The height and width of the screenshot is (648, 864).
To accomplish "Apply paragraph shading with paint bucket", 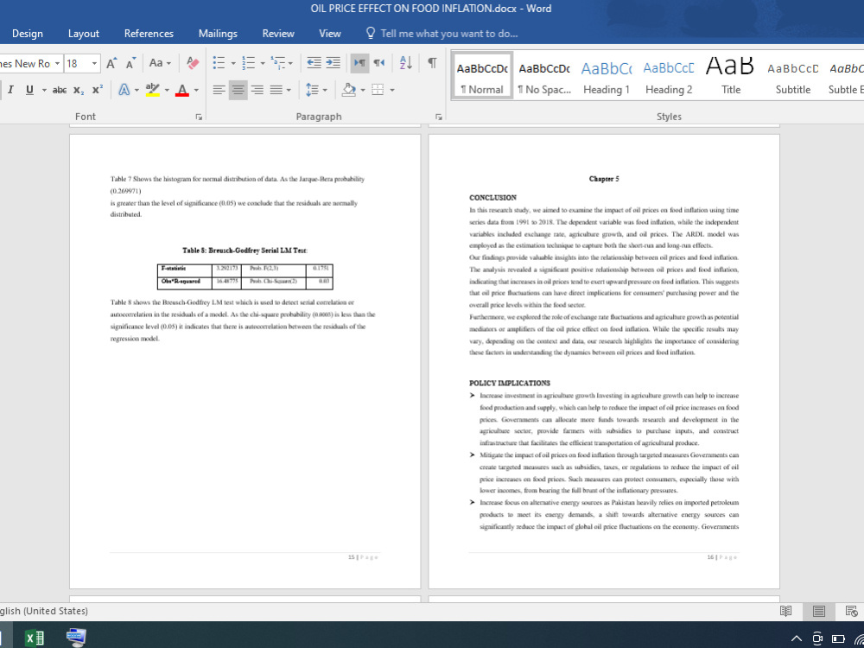I will tap(348, 90).
